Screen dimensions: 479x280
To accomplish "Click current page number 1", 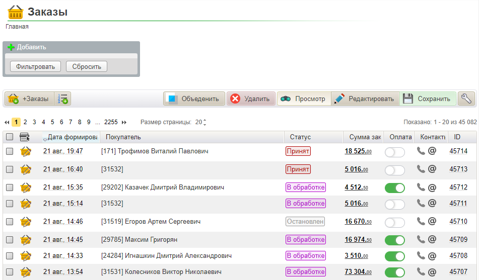I will (x=16, y=122).
